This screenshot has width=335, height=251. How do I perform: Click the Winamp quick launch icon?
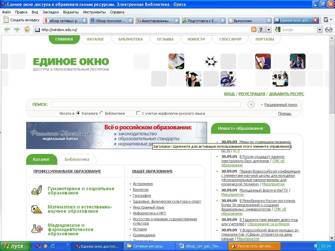click(x=45, y=246)
